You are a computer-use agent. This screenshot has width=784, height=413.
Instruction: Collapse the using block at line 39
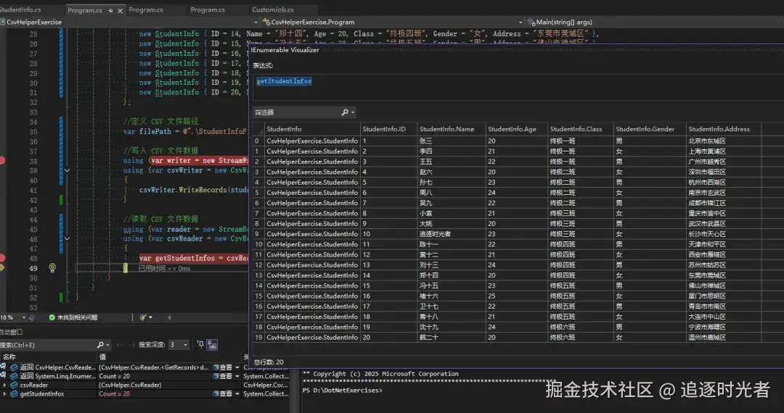pos(67,170)
